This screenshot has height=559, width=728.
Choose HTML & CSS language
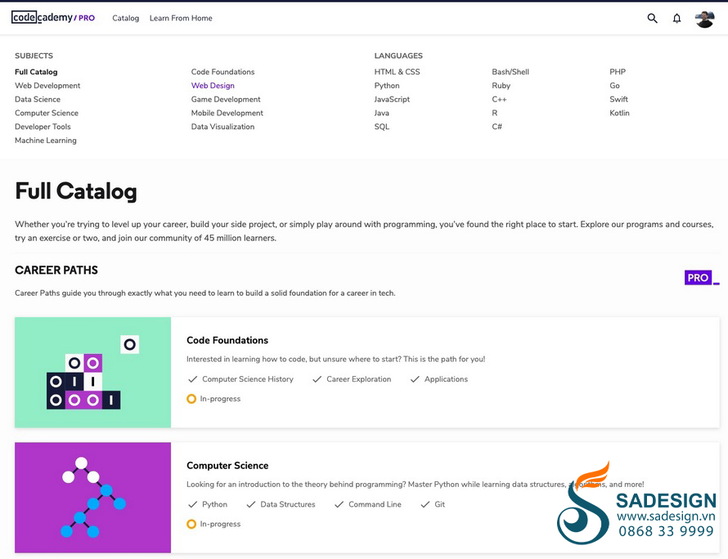397,72
